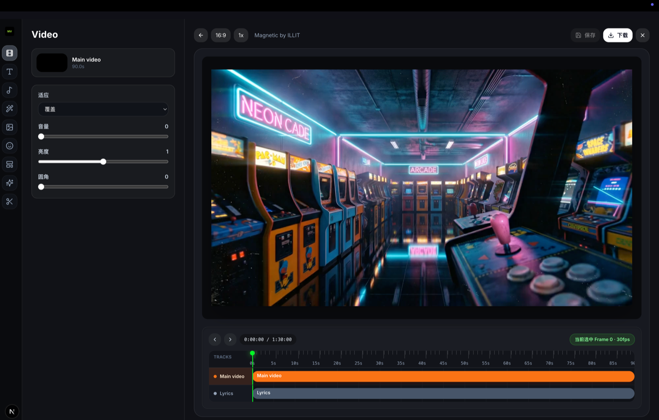Click the 亮度 value 1
The height and width of the screenshot is (420, 659).
(167, 152)
